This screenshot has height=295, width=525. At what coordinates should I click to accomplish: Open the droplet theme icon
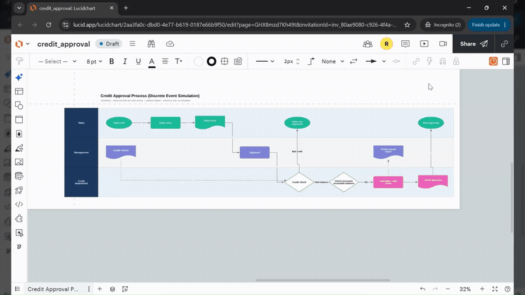click(19, 134)
